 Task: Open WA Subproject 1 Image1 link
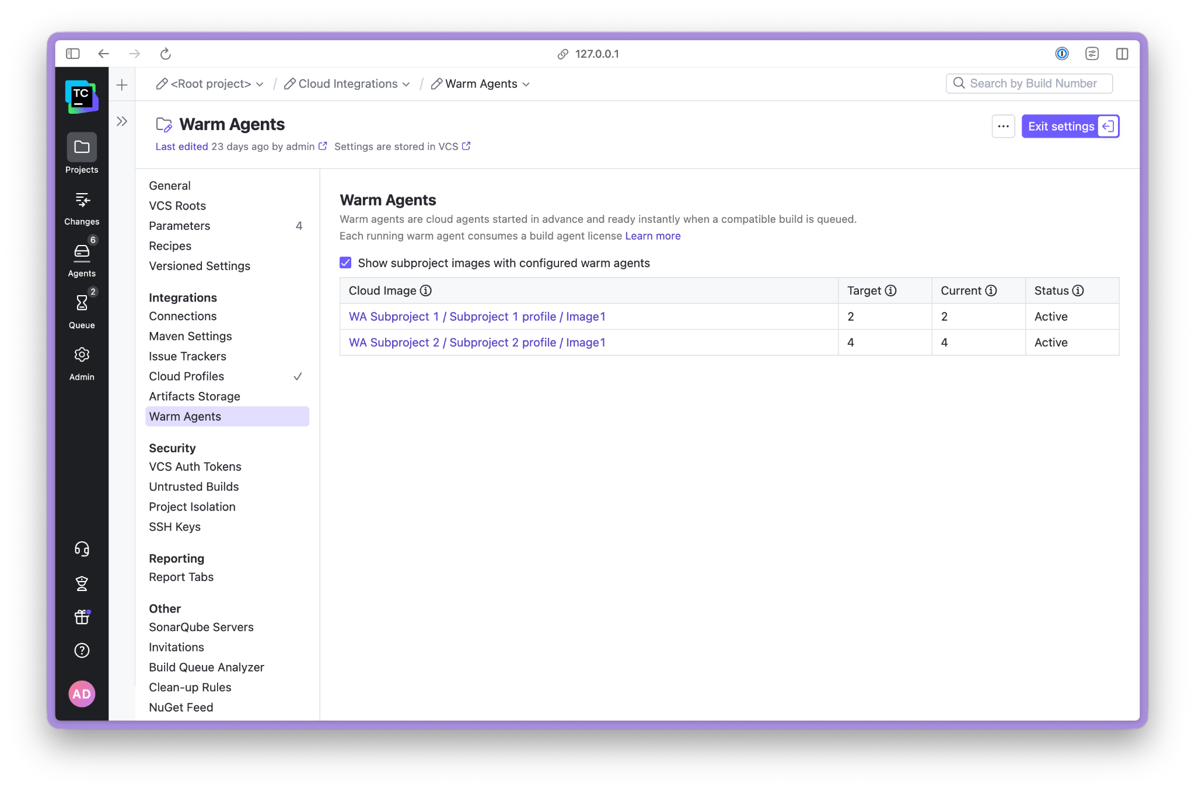pyautogui.click(x=477, y=317)
